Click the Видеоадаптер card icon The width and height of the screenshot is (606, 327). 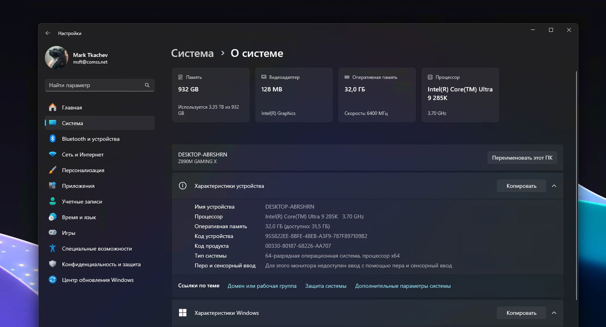tap(264, 77)
